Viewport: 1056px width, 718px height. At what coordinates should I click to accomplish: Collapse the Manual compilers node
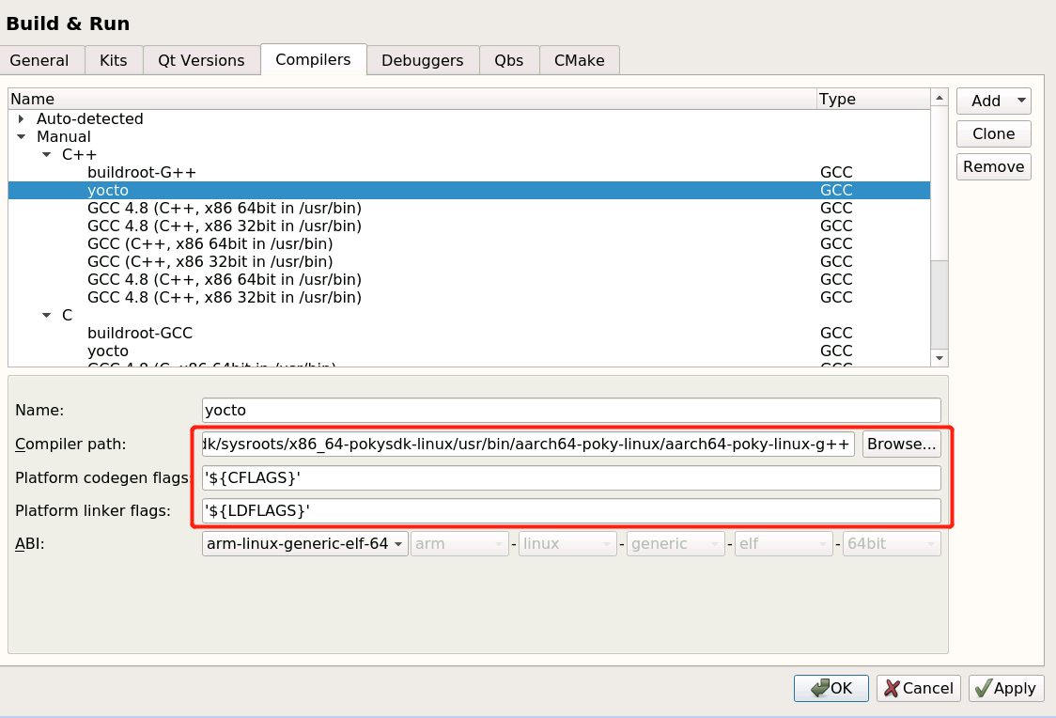point(21,136)
